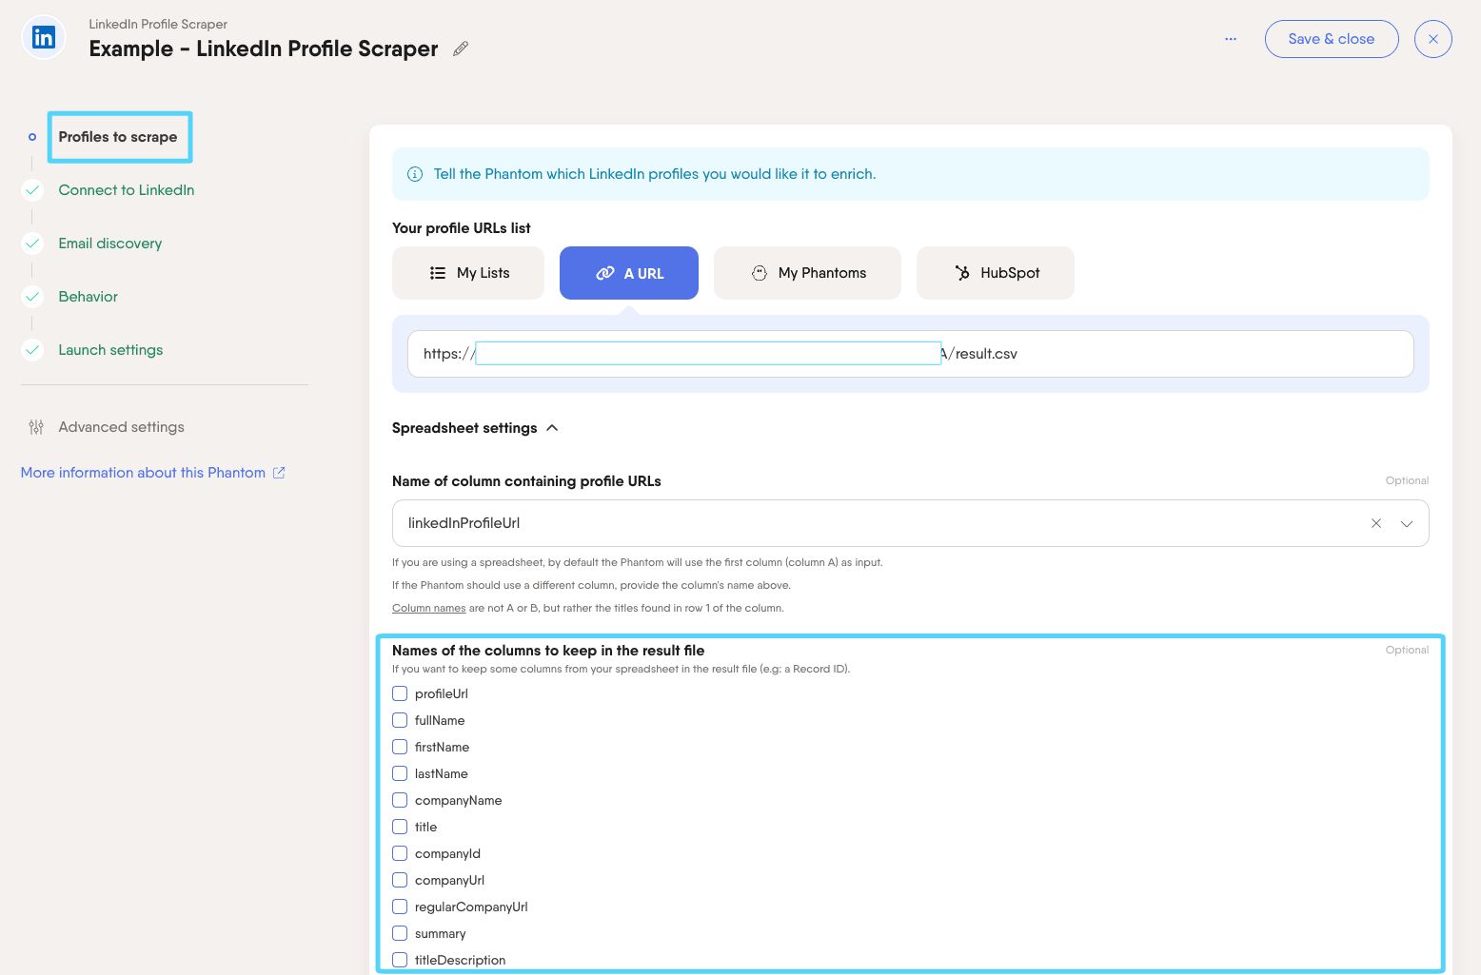Click the profile URL input field

(911, 354)
